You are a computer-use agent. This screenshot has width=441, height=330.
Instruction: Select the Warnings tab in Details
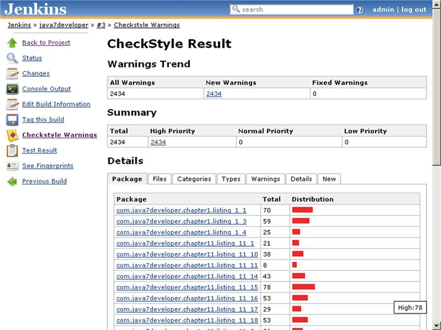pos(265,179)
